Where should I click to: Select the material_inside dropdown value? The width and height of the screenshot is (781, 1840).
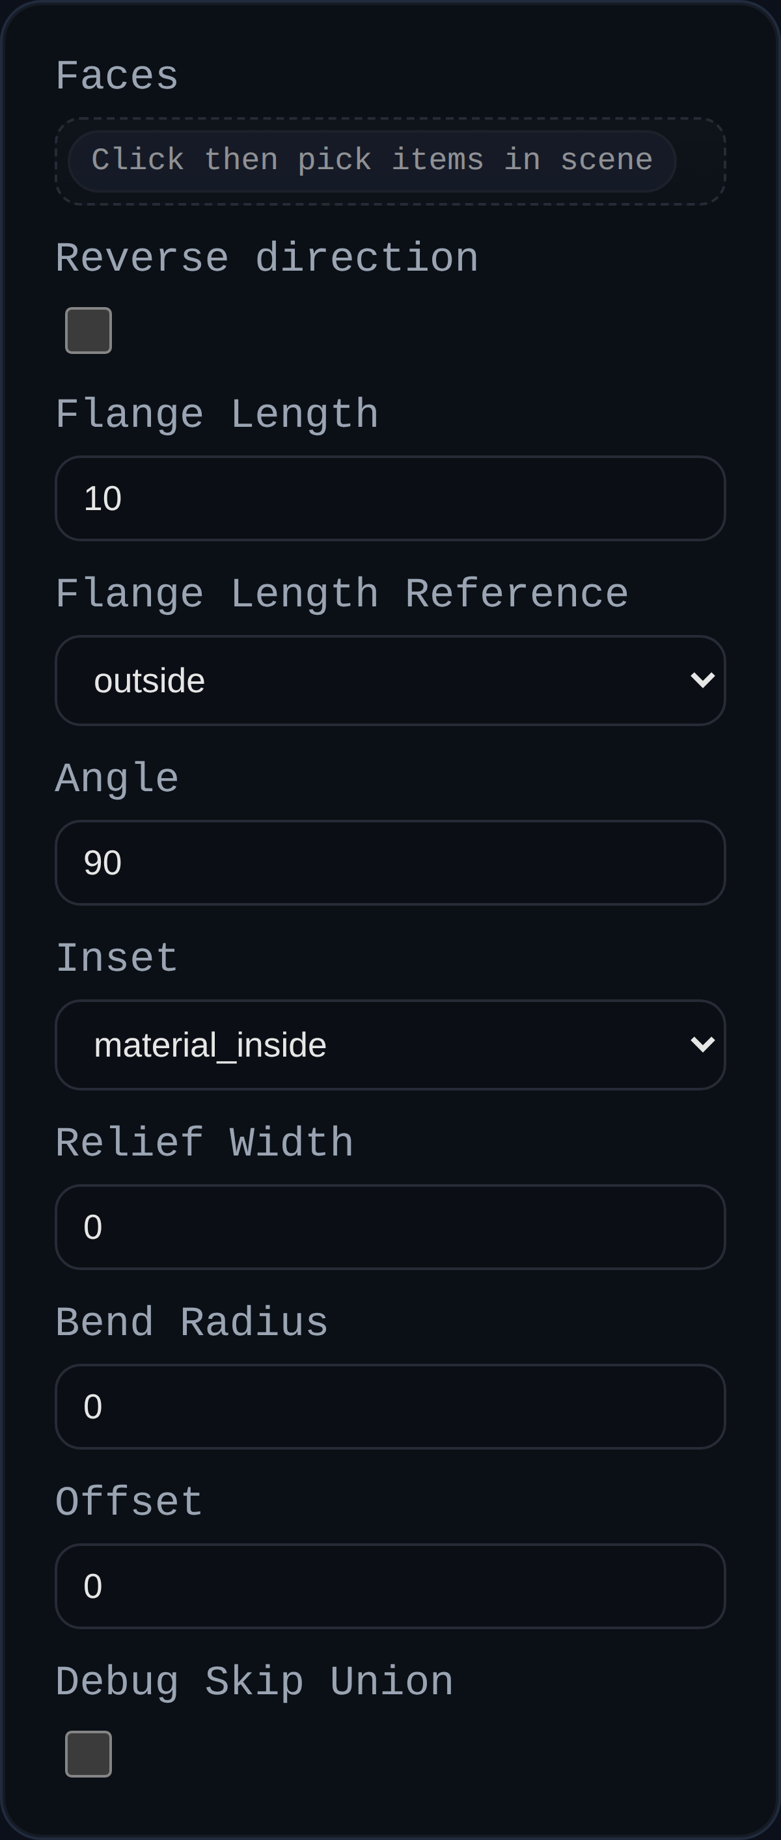(x=390, y=1044)
